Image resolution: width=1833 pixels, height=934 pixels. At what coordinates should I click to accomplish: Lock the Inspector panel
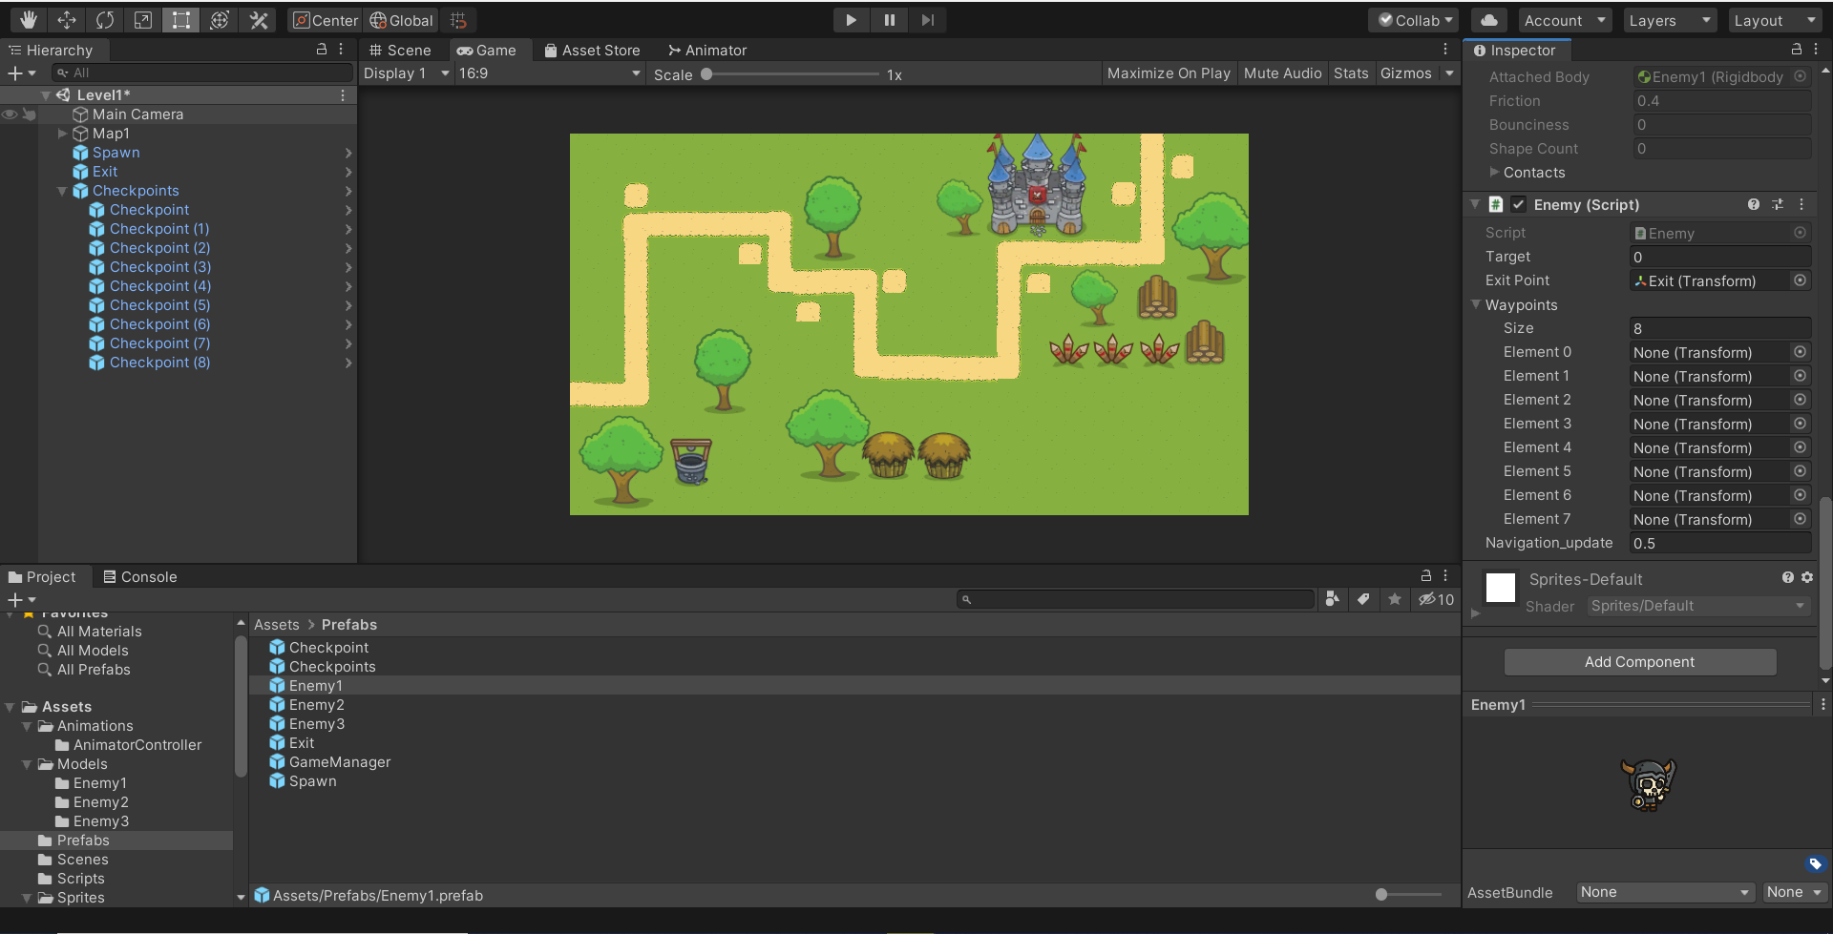tap(1797, 50)
